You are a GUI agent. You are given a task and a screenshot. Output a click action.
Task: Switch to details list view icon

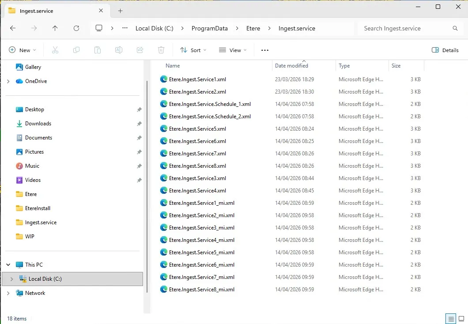(x=450, y=319)
